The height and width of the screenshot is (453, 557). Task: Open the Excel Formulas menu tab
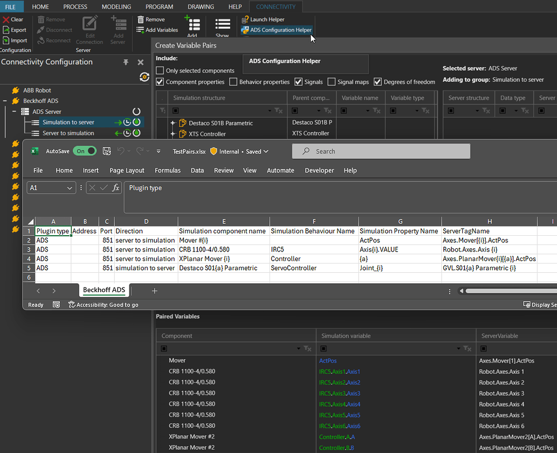168,170
